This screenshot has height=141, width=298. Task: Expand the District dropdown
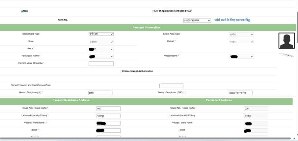point(241,42)
